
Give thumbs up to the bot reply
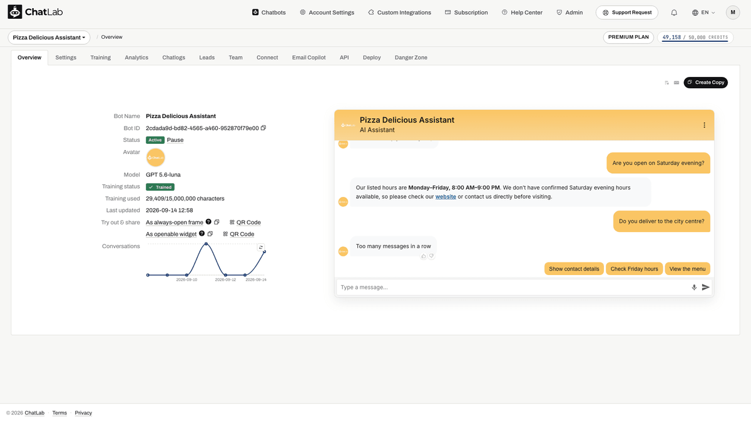424,256
